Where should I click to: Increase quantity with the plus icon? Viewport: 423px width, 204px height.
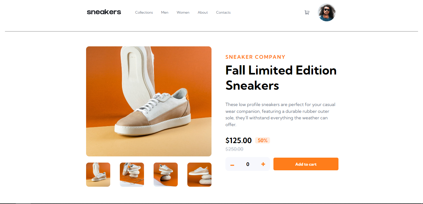point(263,164)
